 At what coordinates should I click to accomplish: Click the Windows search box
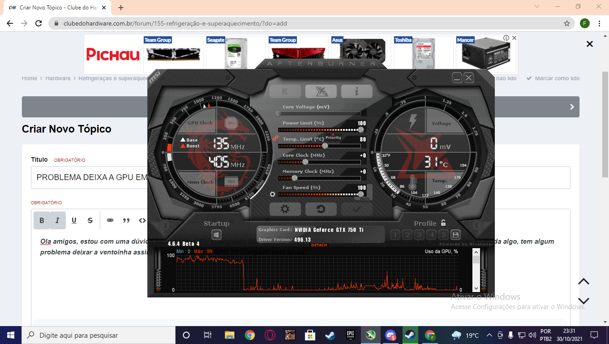[x=99, y=335]
